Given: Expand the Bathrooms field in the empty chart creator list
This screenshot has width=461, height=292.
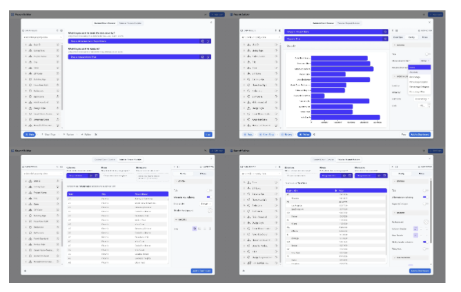Looking at the screenshot, I should coord(26,96).
